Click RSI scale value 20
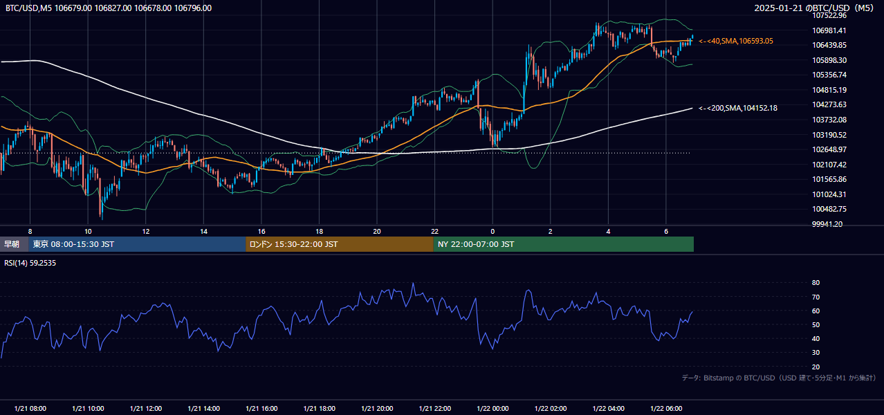The width and height of the screenshot is (884, 415). [x=816, y=367]
